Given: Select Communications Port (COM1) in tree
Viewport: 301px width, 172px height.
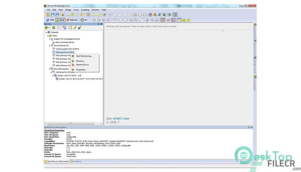Looking at the screenshot, I should click(67, 49).
